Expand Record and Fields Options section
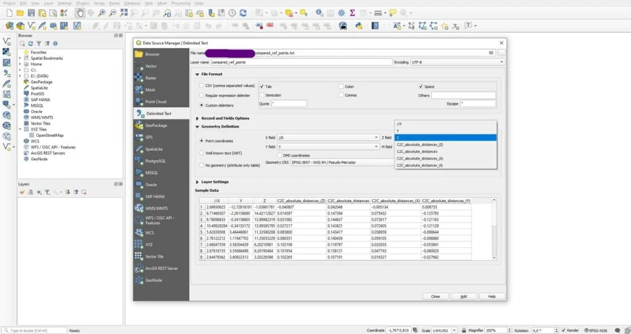The height and width of the screenshot is (334, 631). tap(197, 118)
